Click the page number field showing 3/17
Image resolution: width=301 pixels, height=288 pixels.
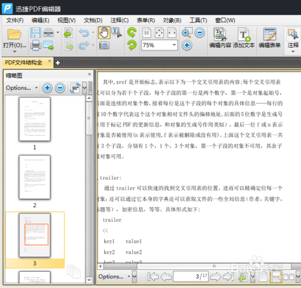point(191,277)
